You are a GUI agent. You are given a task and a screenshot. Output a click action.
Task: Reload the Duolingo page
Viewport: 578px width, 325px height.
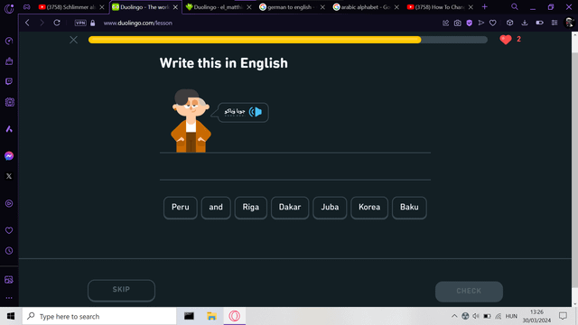(57, 23)
